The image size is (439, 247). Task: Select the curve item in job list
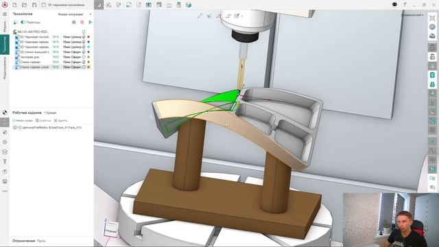point(51,128)
